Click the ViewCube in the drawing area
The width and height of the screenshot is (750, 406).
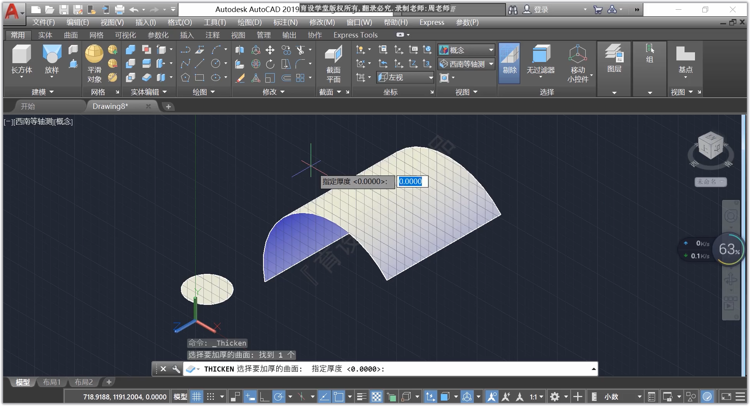click(x=710, y=146)
